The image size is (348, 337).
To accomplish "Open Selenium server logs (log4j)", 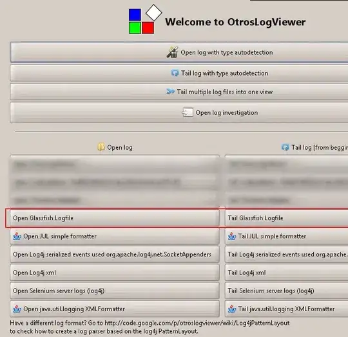I will 115,291.
